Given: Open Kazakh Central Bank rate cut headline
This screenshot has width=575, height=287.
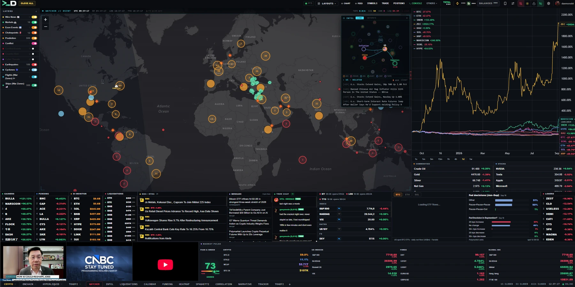Looking at the screenshot, I should (179, 229).
